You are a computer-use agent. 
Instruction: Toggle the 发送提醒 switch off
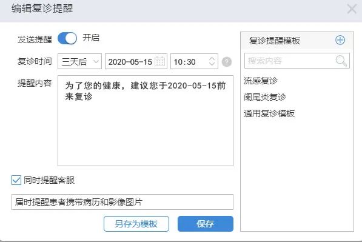pos(67,38)
